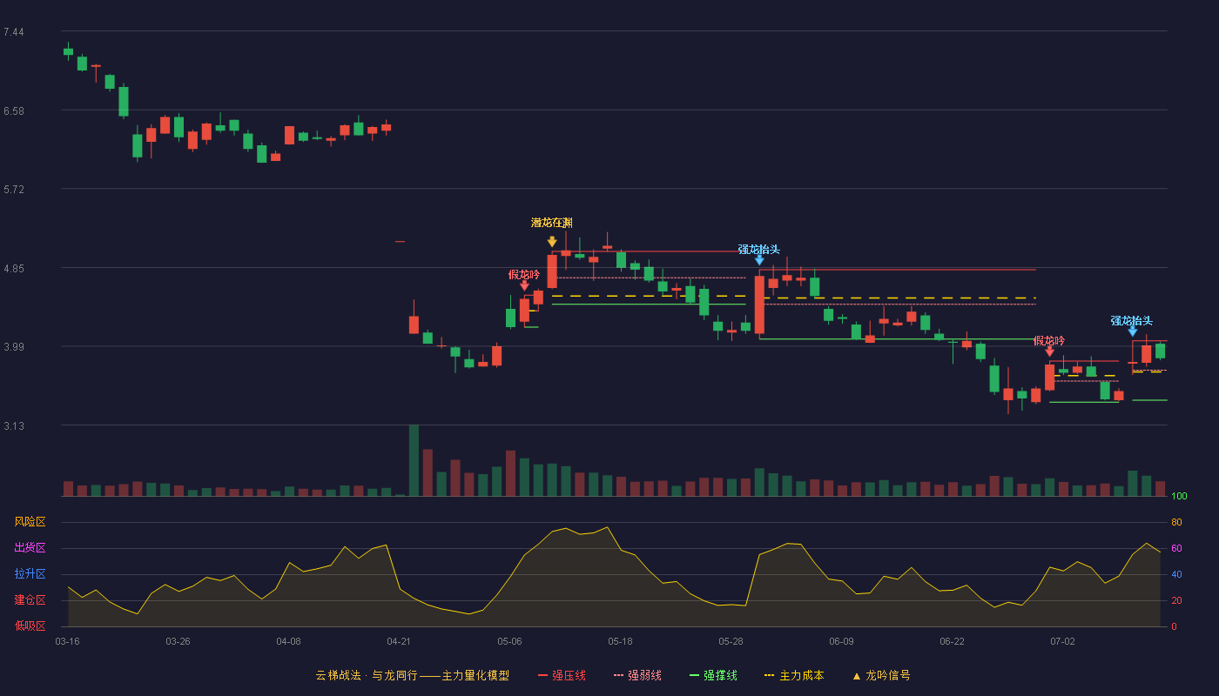Click the 05-28 date label
Image resolution: width=1219 pixels, height=696 pixels.
731,641
